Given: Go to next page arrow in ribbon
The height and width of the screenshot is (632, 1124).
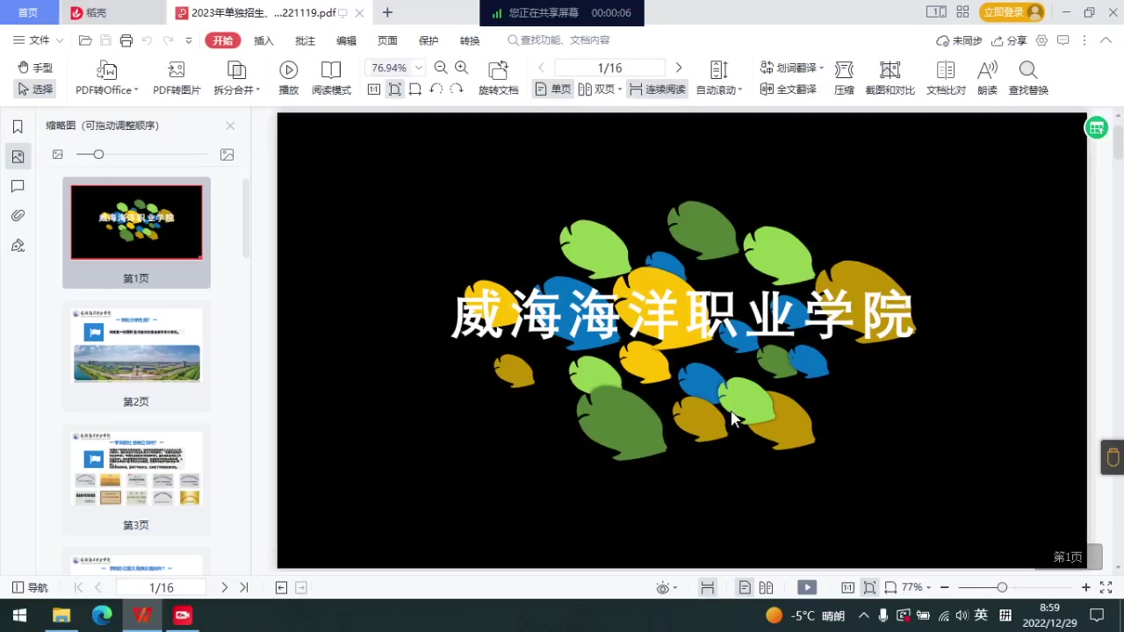Looking at the screenshot, I should (678, 68).
